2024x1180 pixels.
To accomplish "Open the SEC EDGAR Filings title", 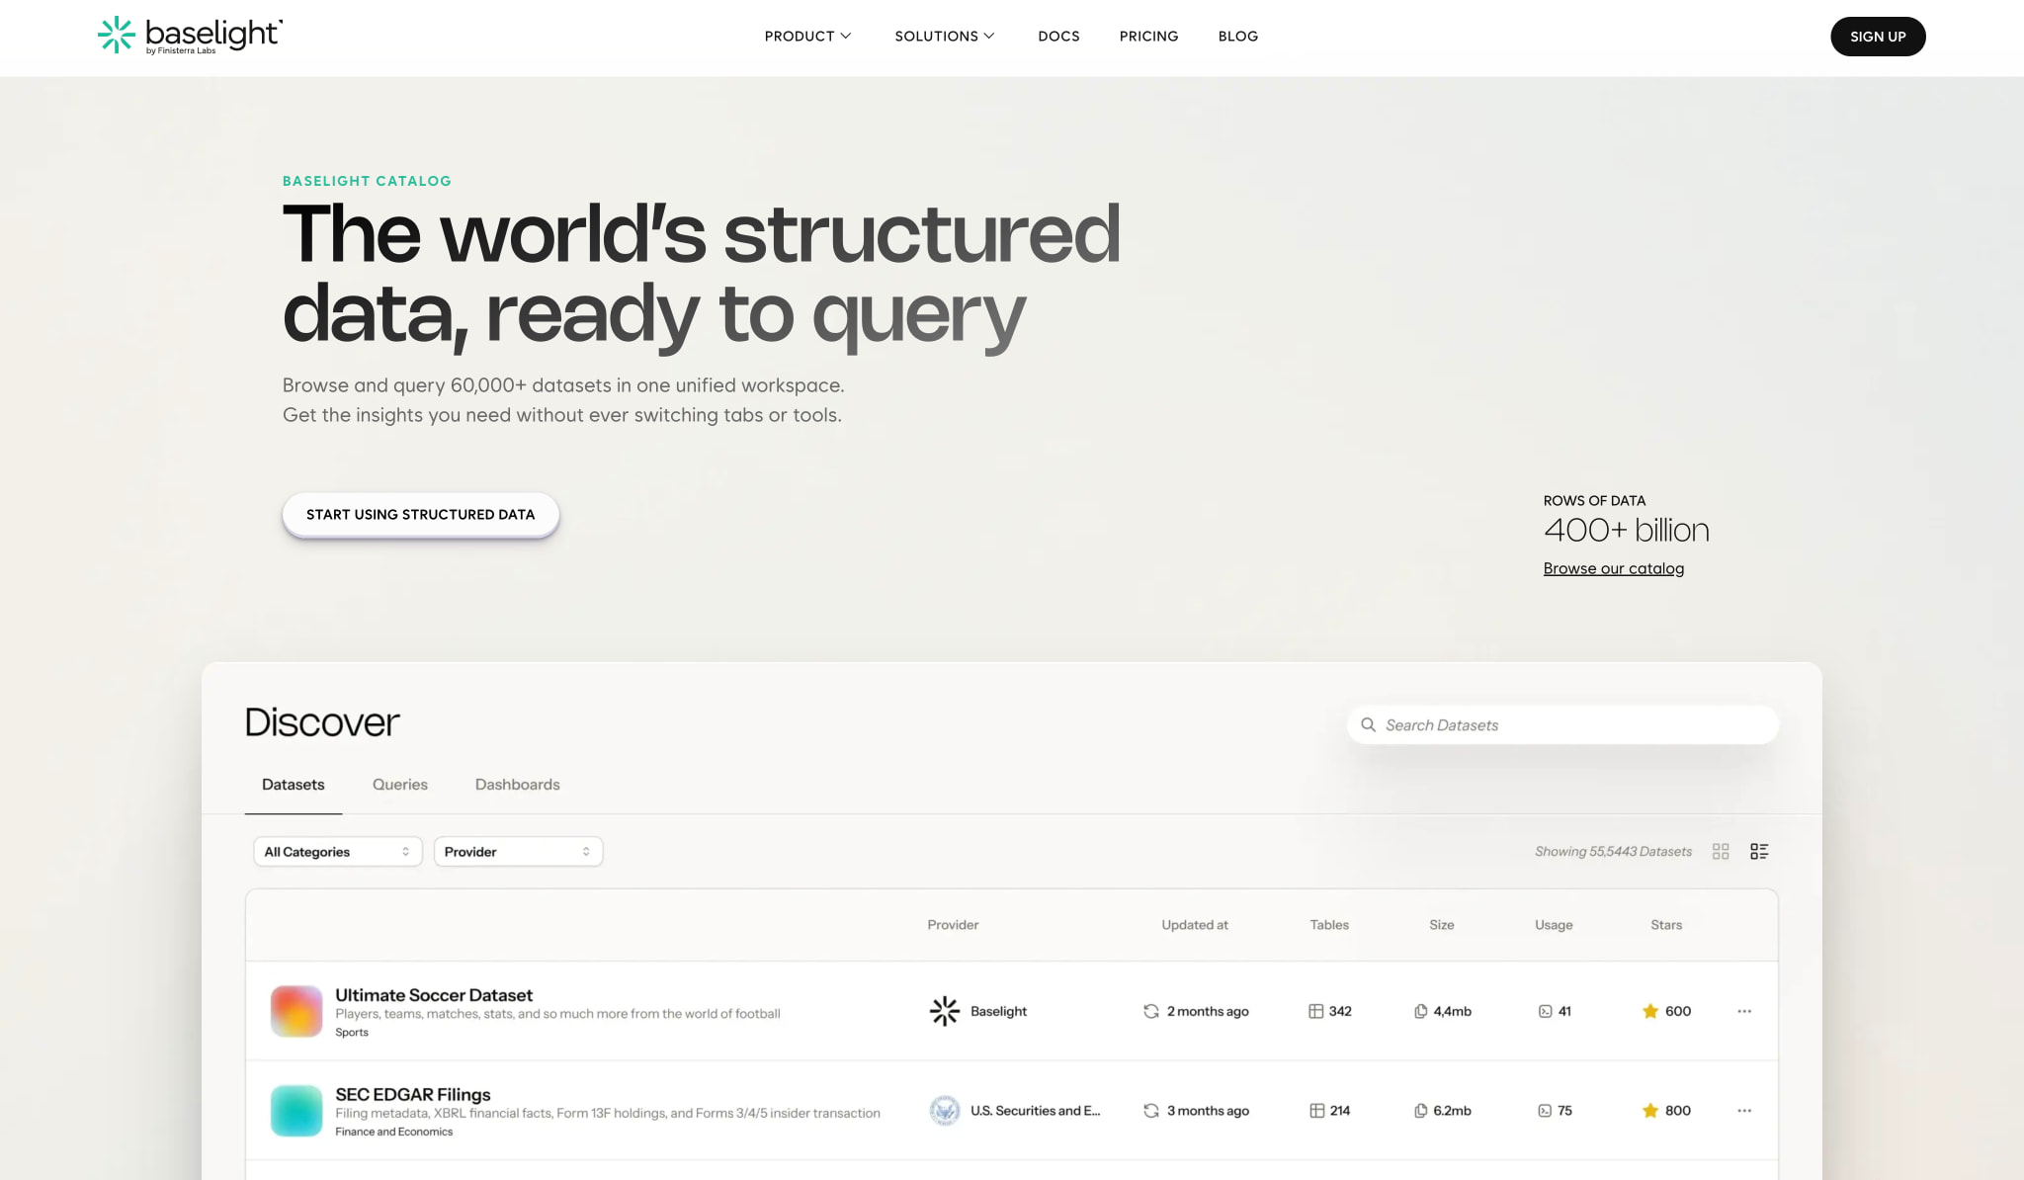I will [x=413, y=1095].
